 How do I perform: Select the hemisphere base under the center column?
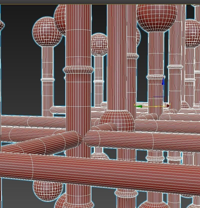click(117, 120)
